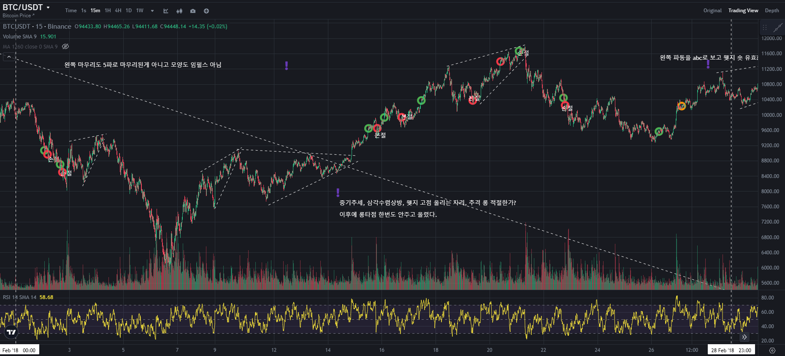The image size is (785, 356).
Task: Click the Time label in toolbar
Action: (x=71, y=11)
